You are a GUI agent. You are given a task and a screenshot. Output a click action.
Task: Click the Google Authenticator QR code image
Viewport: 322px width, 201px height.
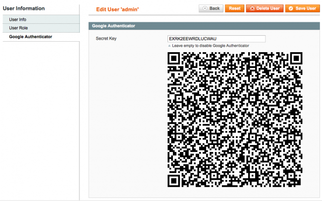235,120
